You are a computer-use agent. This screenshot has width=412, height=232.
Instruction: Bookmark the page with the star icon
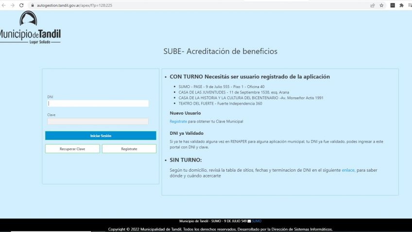tap(381, 5)
